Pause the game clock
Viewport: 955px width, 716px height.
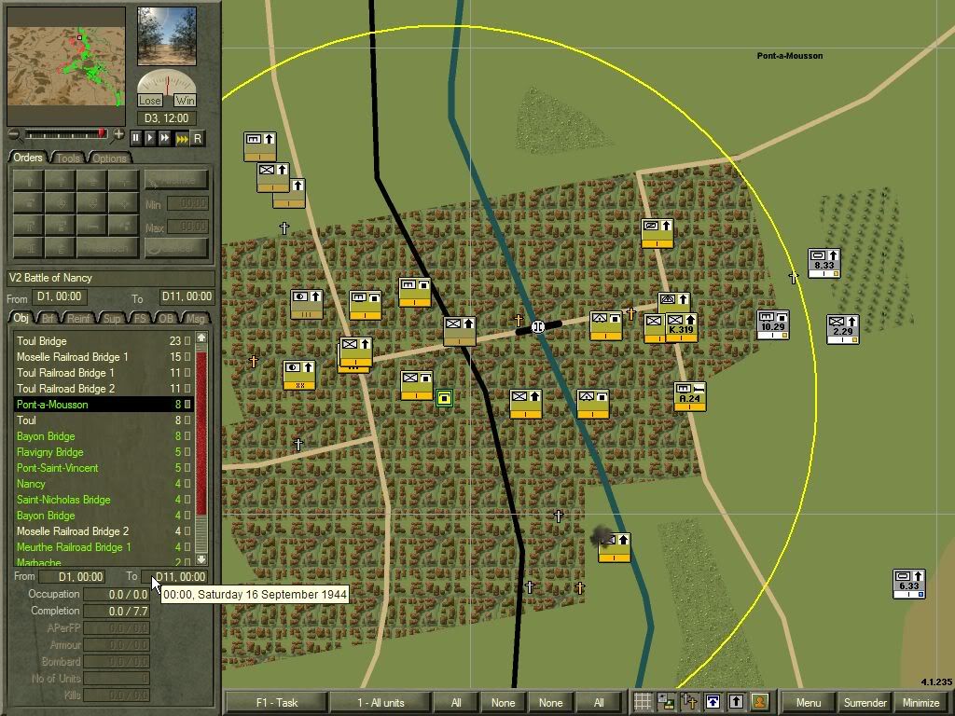[136, 138]
